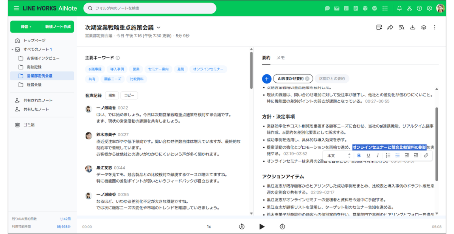Viewport: 454px width, 234px height.
Task: Click the download note icon
Action: (412, 27)
